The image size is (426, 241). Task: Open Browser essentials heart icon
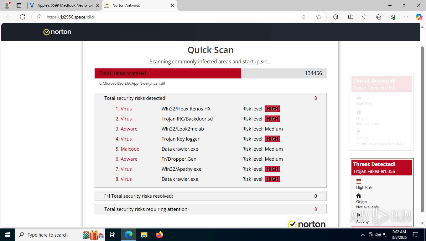tap(392, 17)
